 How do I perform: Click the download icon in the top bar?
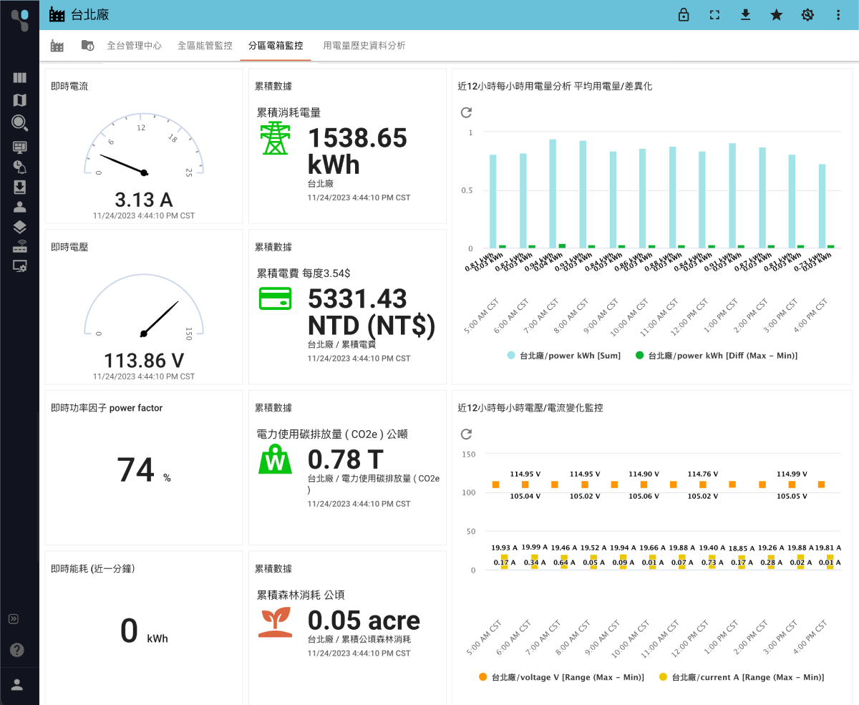(x=745, y=14)
